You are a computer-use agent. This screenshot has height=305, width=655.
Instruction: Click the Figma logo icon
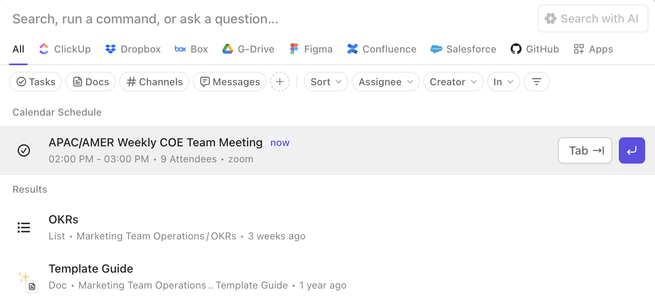pyautogui.click(x=294, y=49)
